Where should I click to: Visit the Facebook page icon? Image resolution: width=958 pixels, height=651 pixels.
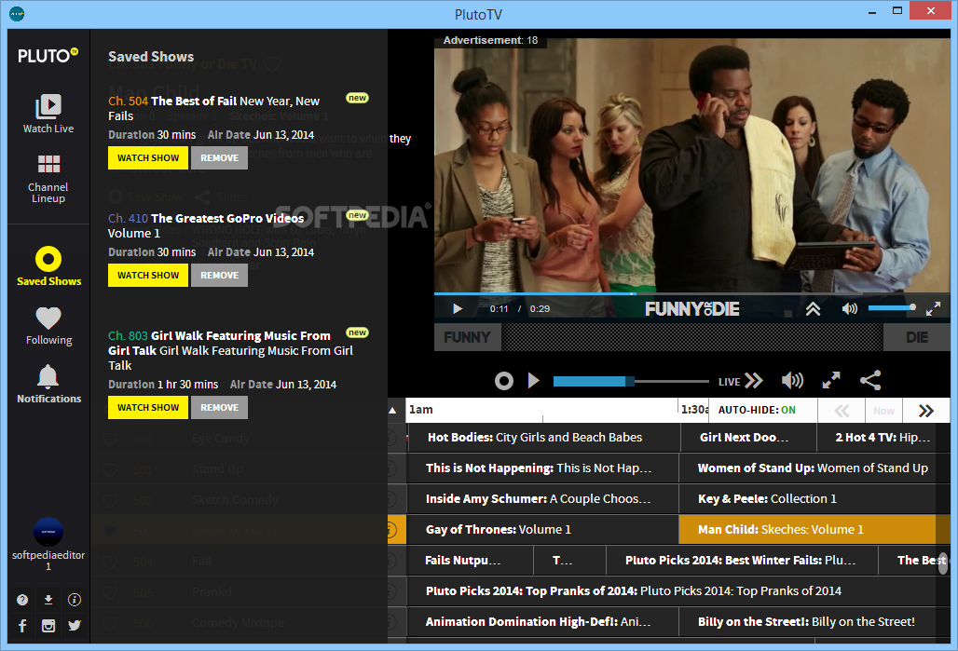pos(22,625)
